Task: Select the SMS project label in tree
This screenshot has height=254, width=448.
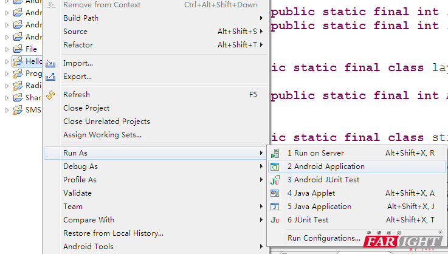Action: [33, 110]
